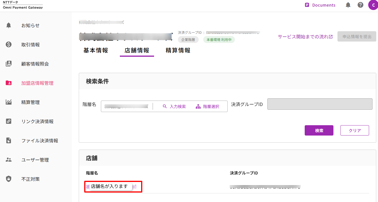Click the purple 検索 button

pyautogui.click(x=319, y=130)
